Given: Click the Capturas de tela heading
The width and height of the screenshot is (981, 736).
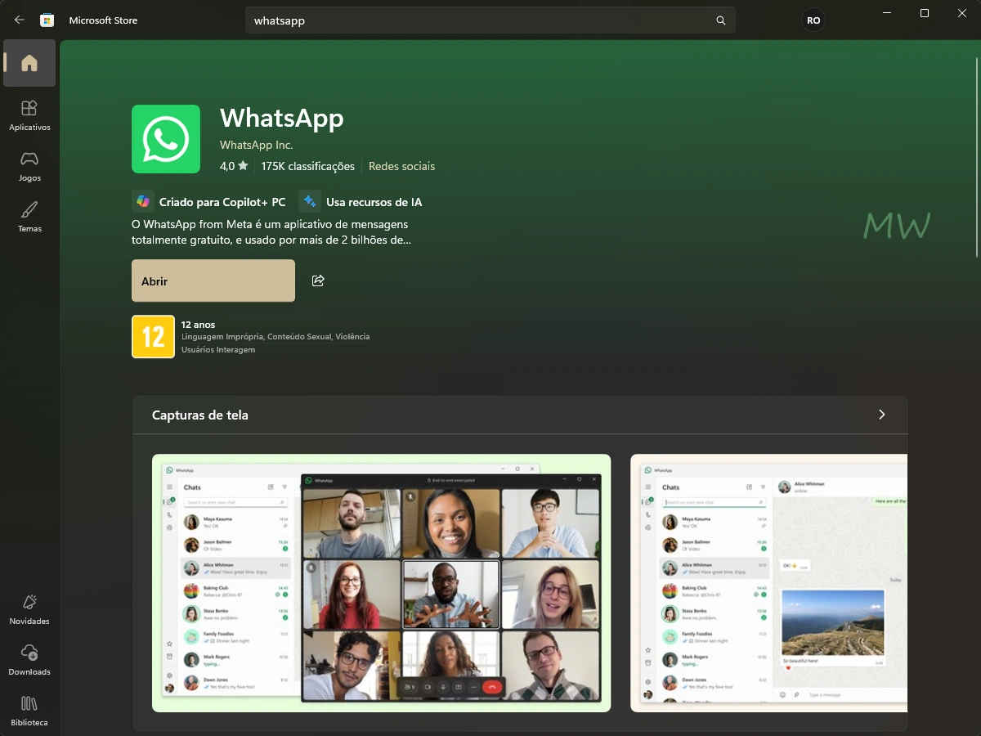Looking at the screenshot, I should (x=200, y=415).
